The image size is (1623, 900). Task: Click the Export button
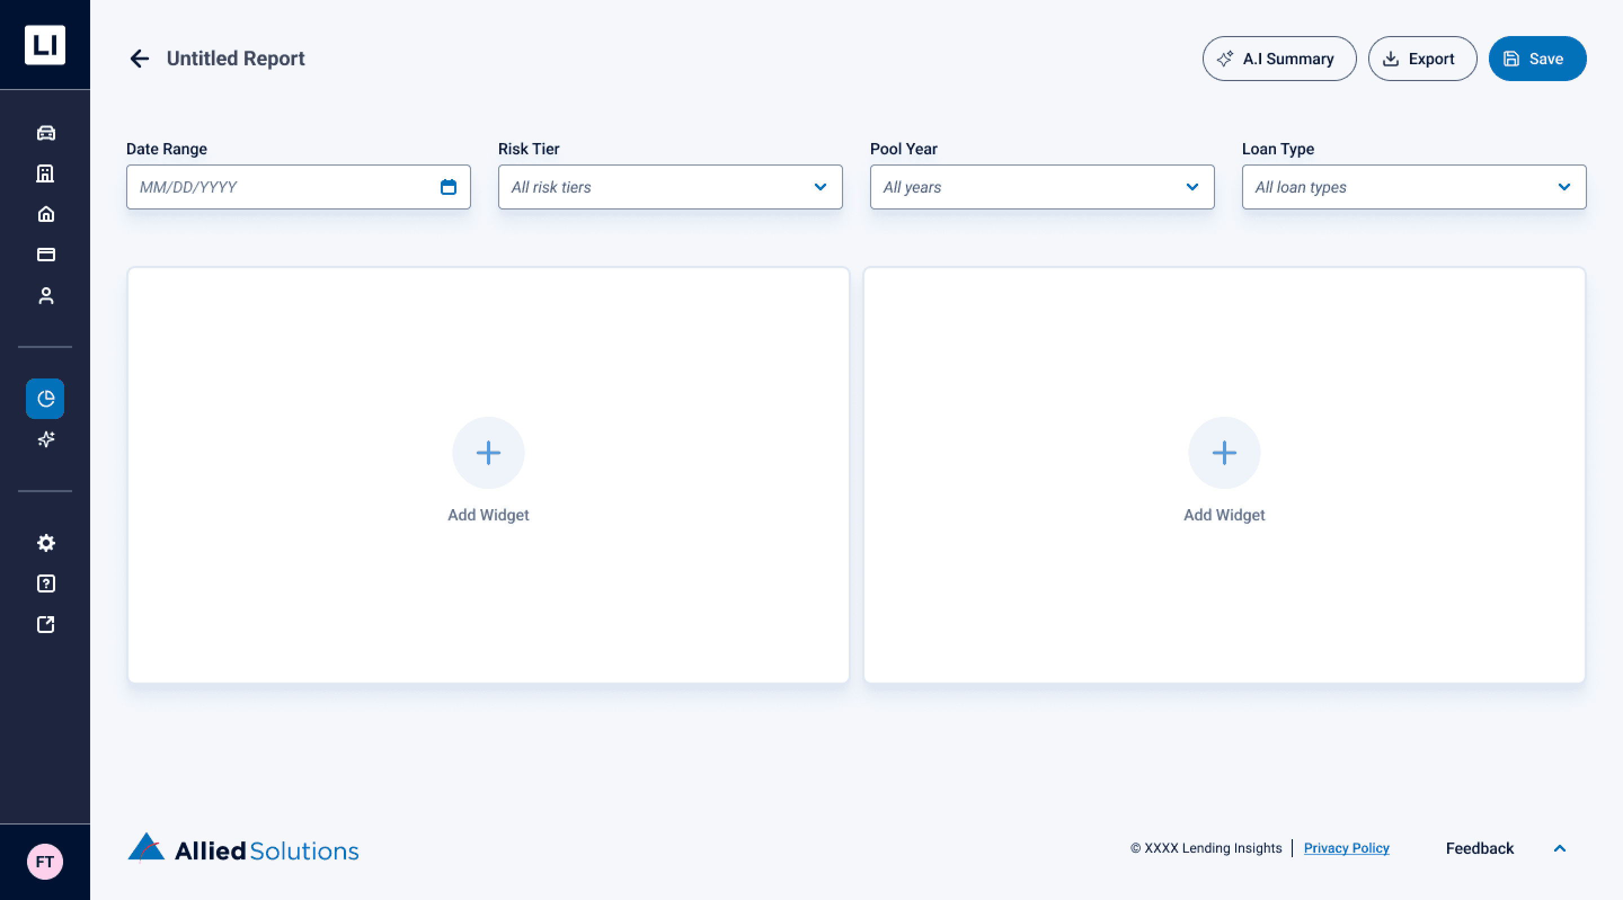[1421, 59]
